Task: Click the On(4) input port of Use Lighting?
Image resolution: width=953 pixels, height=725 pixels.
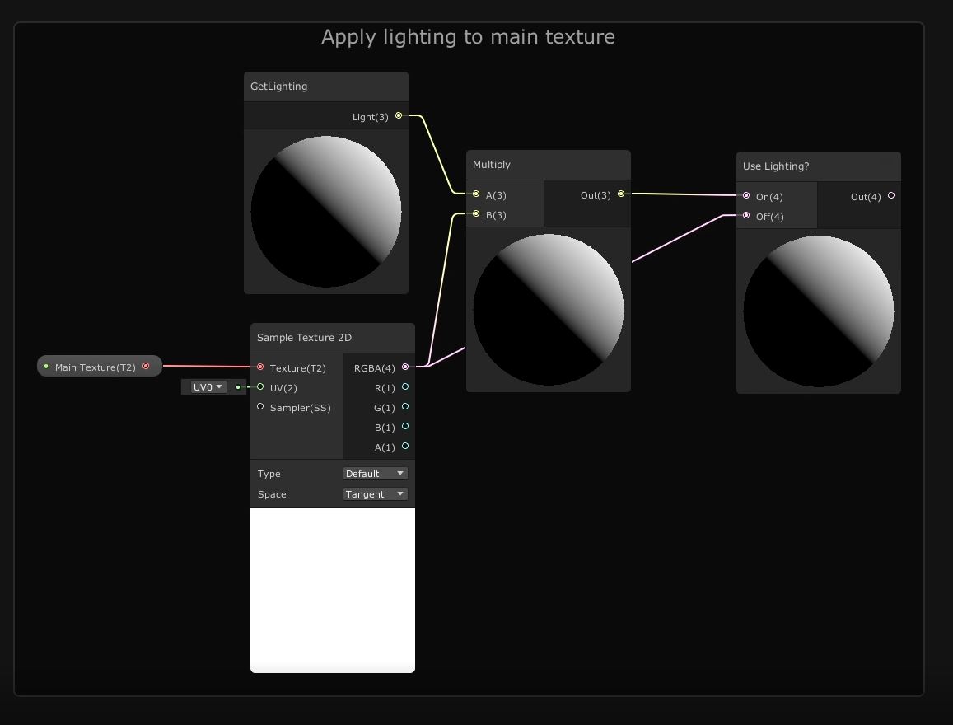Action: (746, 196)
